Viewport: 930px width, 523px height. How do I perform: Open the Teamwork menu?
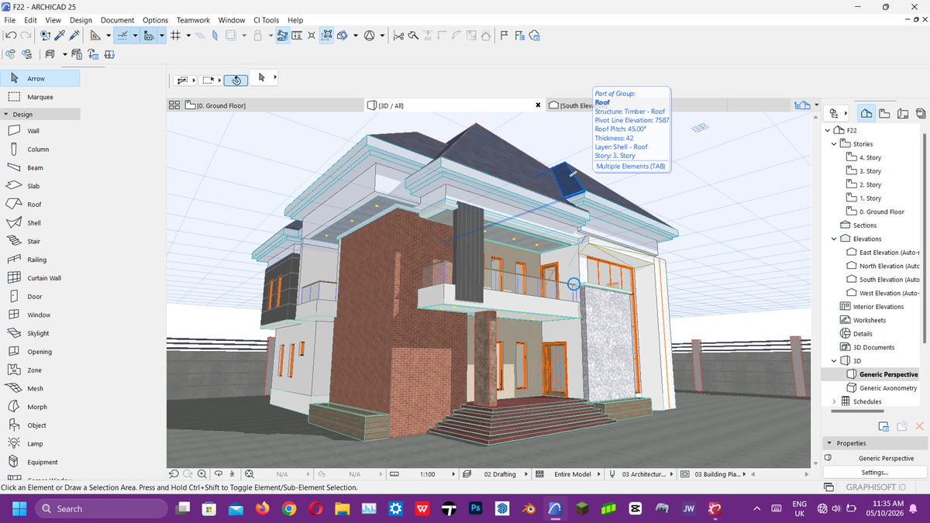193,20
